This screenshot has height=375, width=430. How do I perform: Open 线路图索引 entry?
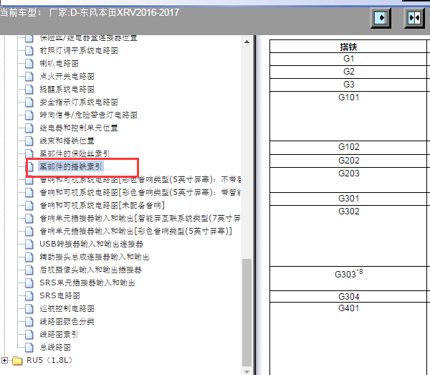[59, 334]
